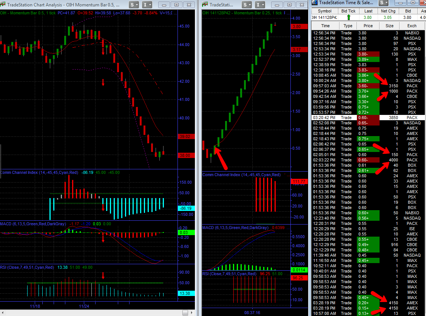Click the cyan -86.19 CCI value marker
Viewport: 426px width, 316px height.
coord(186,209)
